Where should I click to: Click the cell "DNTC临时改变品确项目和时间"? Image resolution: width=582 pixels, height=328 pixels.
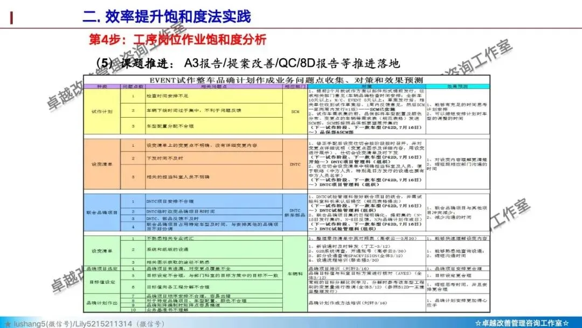pyautogui.click(x=214, y=211)
